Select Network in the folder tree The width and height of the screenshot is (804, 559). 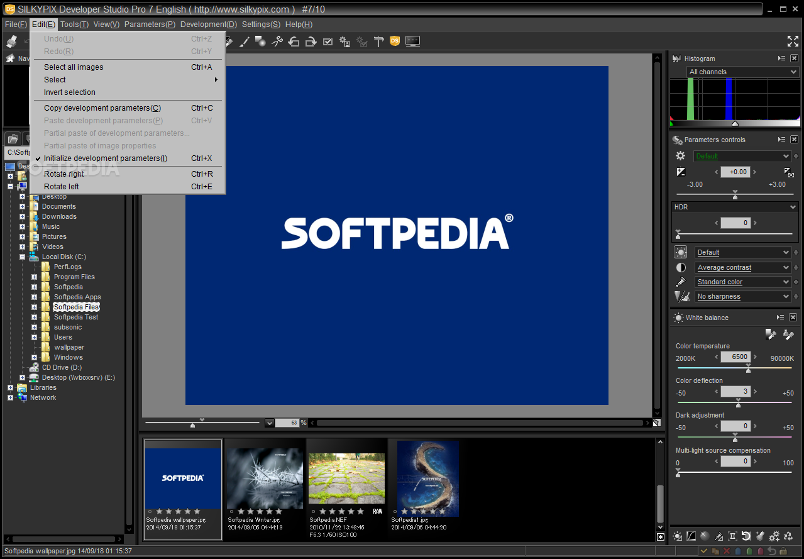[x=43, y=397]
